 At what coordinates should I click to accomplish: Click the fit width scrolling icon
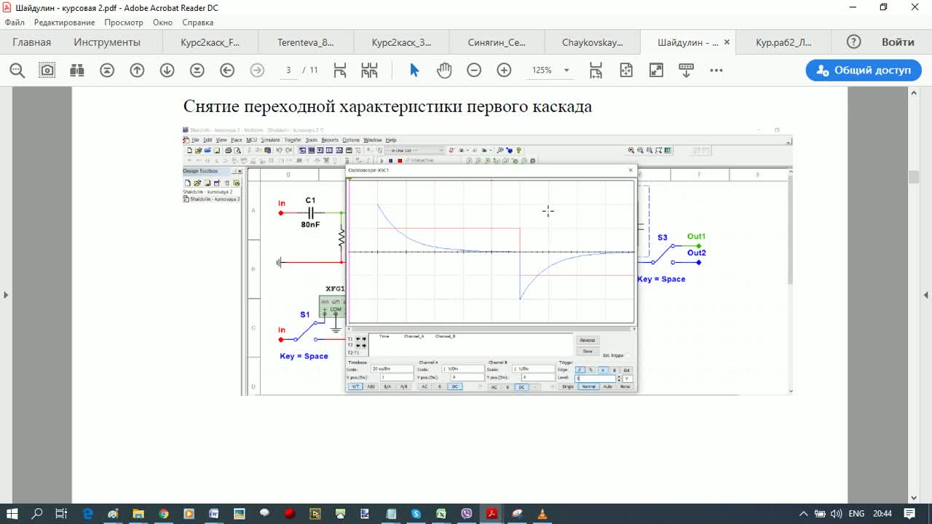(x=596, y=71)
